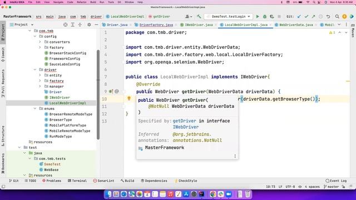Open the Structure sidebar panel
Image resolution: width=356 pixels, height=200 pixels.
point(3,136)
